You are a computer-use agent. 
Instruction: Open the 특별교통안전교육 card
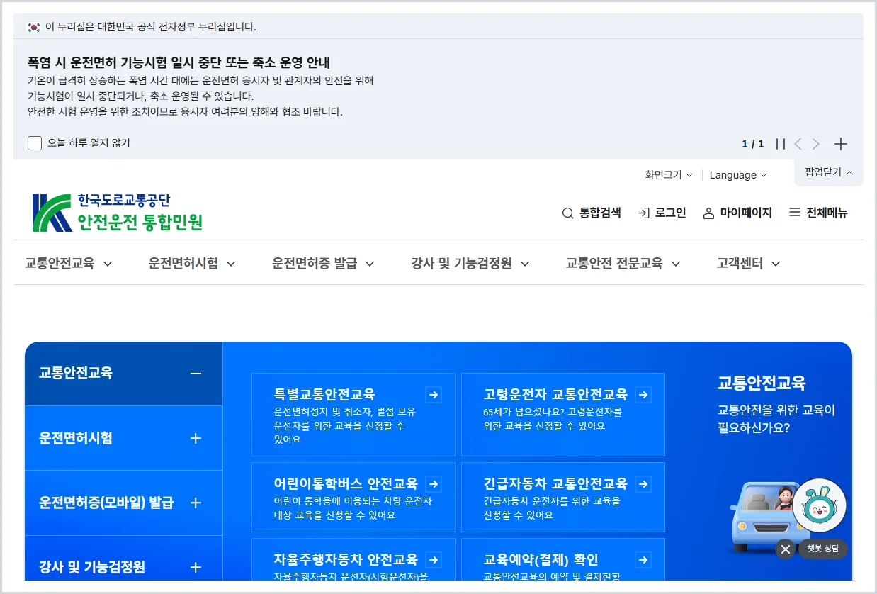353,415
